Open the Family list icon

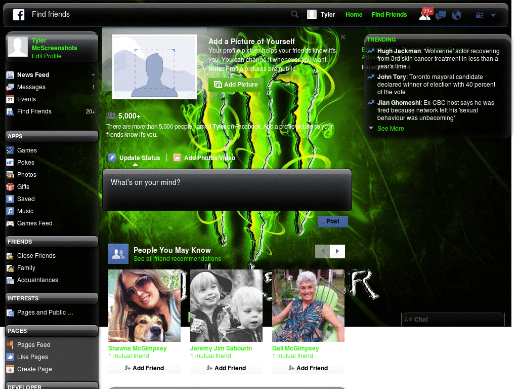click(x=10, y=268)
